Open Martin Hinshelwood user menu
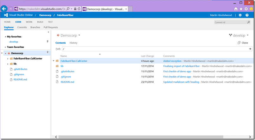This screenshot has height=140, width=255. click(221, 15)
